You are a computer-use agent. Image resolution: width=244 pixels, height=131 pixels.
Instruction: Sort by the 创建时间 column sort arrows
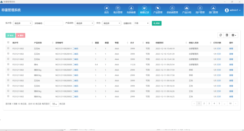[186, 43]
